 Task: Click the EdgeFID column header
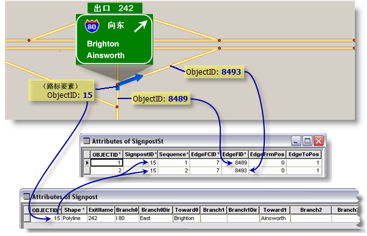tap(234, 154)
